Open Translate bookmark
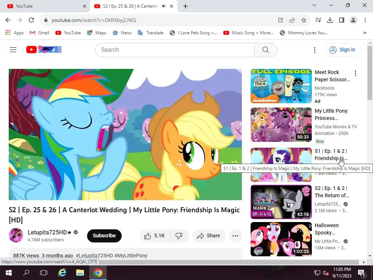Viewport: 373px width, 280px height. pos(150,33)
